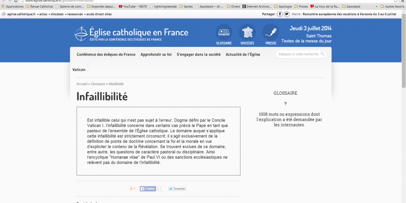Click the search magnifier icon
Viewport: 406px width, 203px height.
tap(322, 54)
